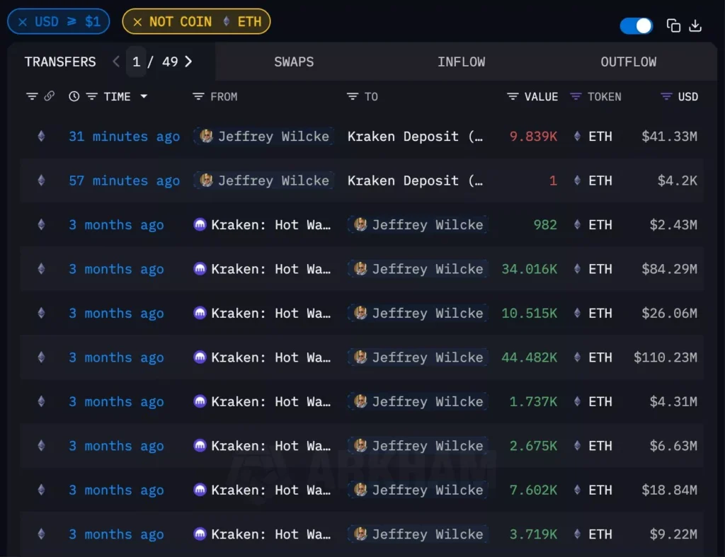This screenshot has height=557, width=725.
Task: Open the 31 minutes ago transaction link
Action: [124, 137]
